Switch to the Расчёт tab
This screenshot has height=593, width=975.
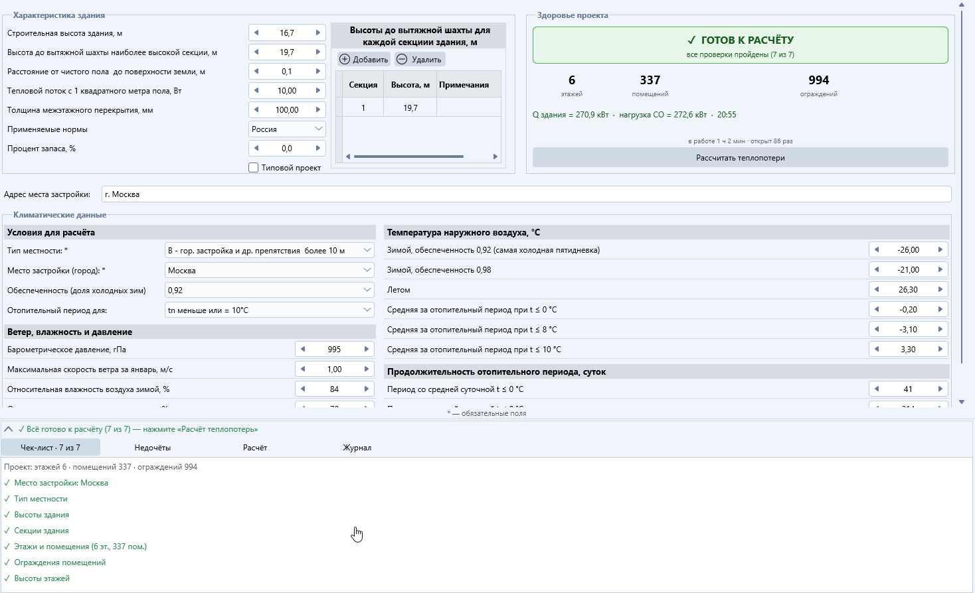coord(255,448)
